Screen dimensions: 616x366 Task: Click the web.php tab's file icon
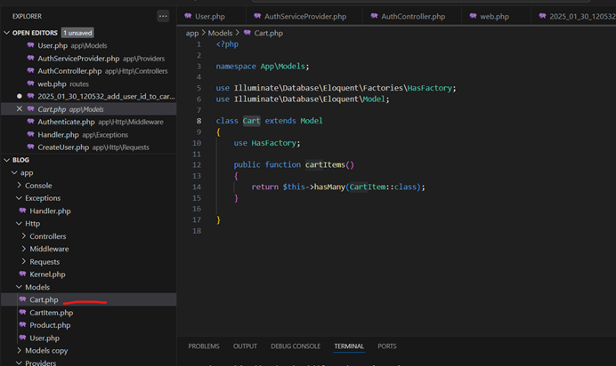(471, 16)
